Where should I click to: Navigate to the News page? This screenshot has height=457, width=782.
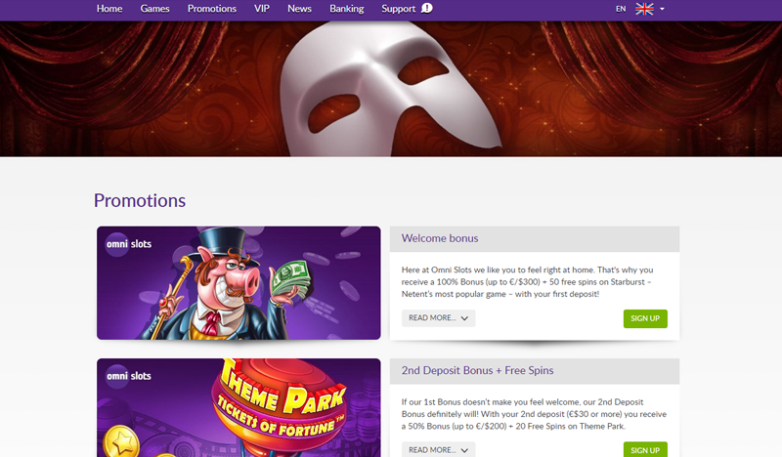[299, 9]
